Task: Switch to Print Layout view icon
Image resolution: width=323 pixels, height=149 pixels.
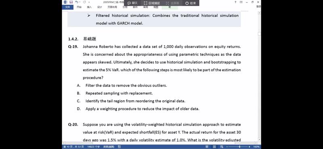Action: click(x=214, y=147)
